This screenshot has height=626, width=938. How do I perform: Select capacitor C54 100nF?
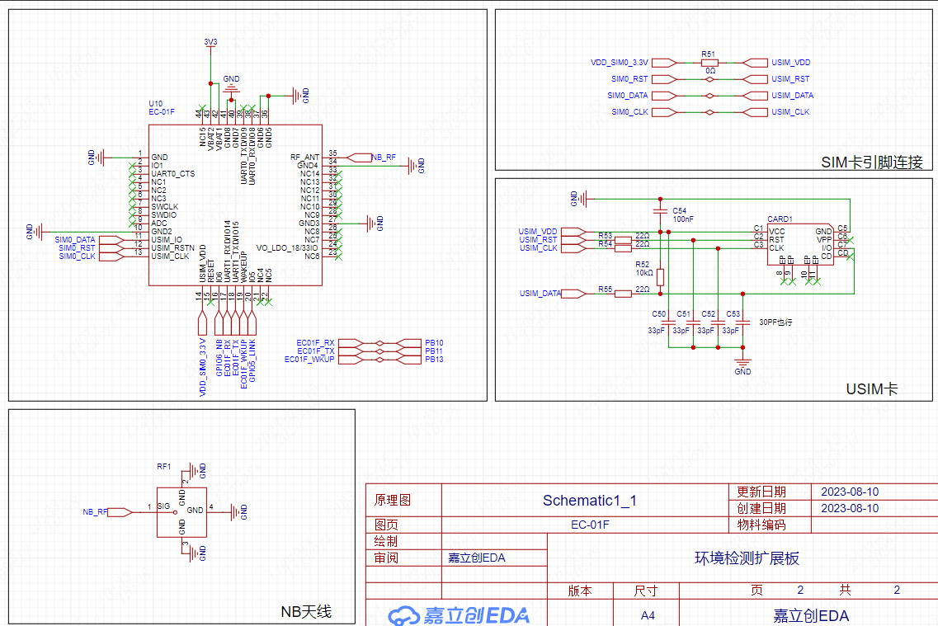tap(661, 211)
